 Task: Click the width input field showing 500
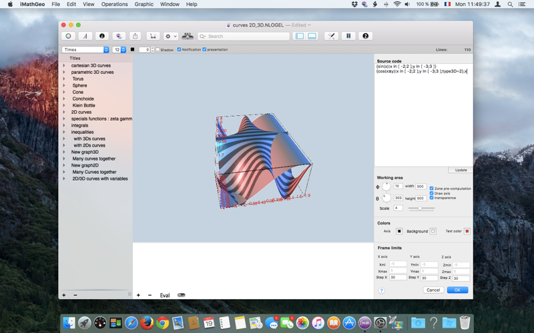click(x=421, y=186)
